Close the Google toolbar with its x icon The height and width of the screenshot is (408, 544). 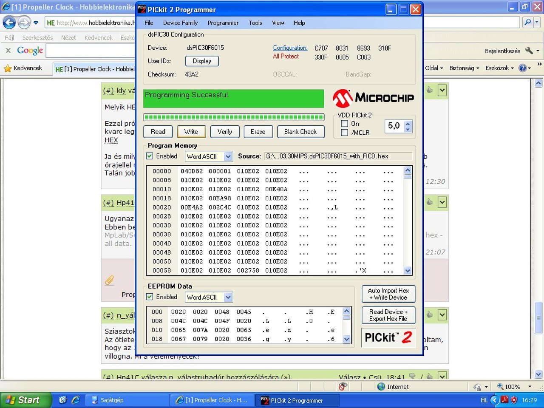8,51
